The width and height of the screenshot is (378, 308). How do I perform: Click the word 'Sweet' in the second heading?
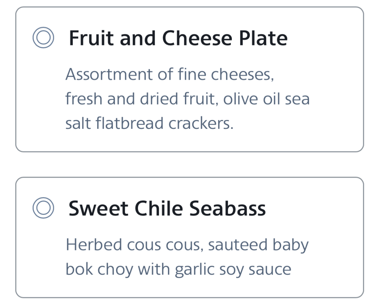pyautogui.click(x=99, y=208)
